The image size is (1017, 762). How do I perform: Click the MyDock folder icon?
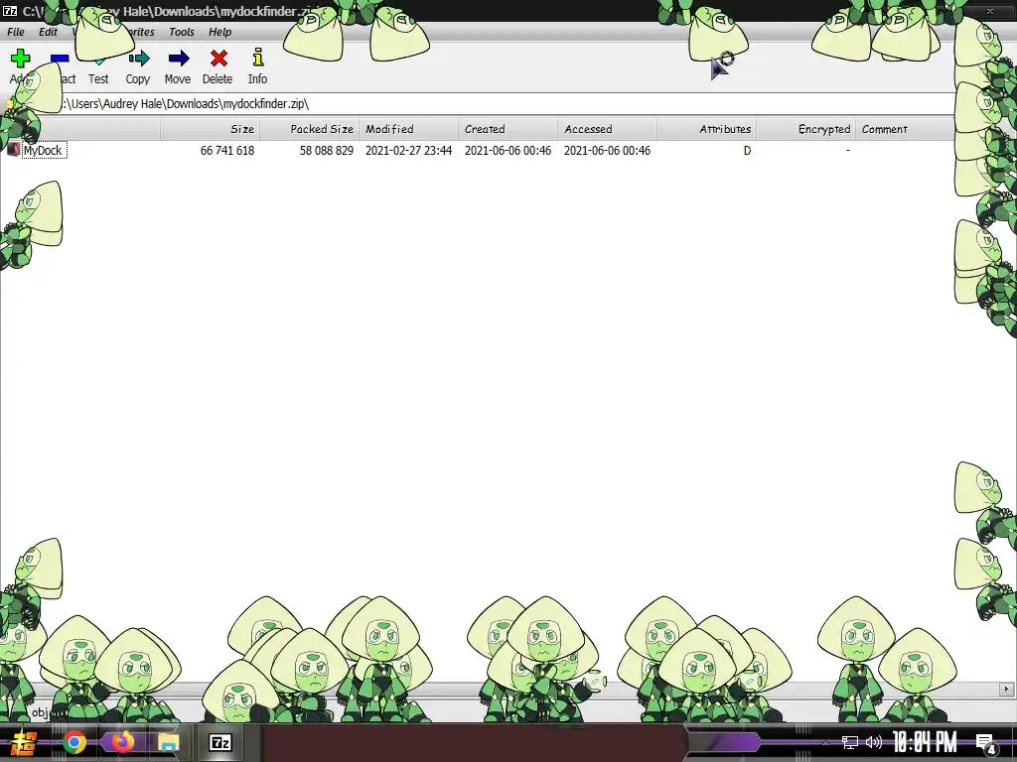tap(13, 150)
